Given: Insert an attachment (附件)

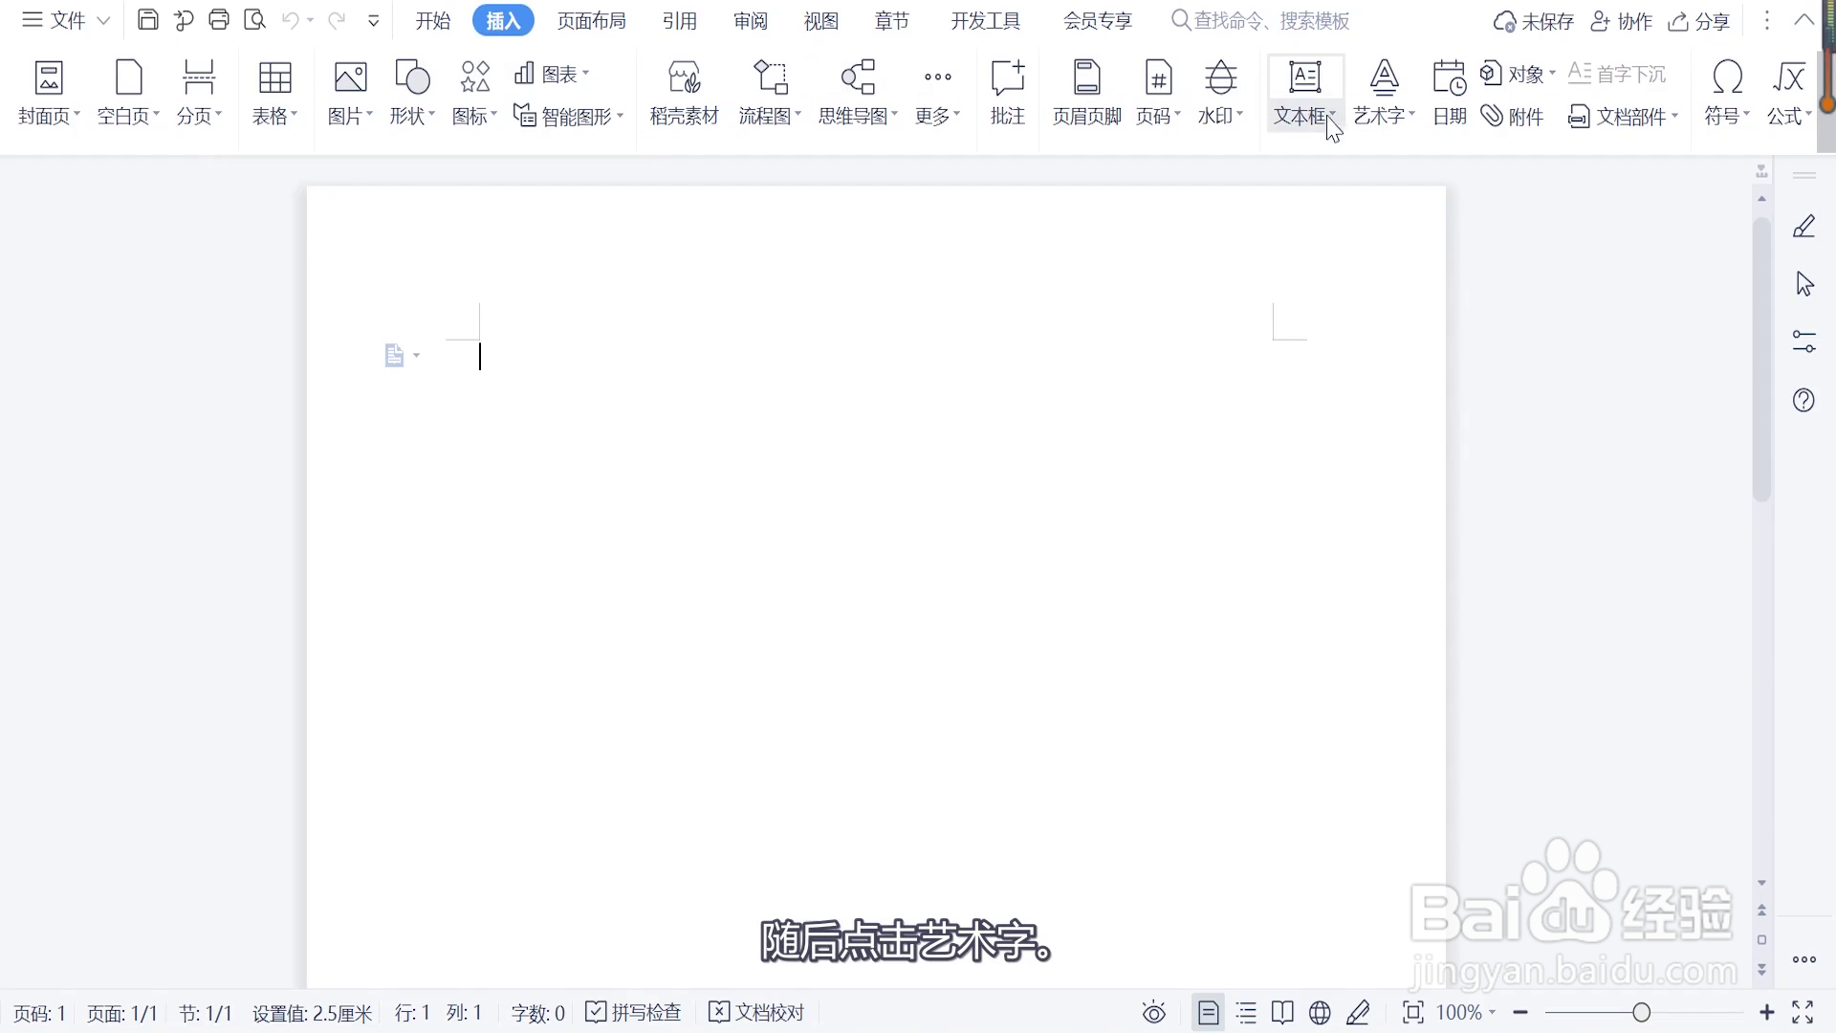Looking at the screenshot, I should [1512, 116].
